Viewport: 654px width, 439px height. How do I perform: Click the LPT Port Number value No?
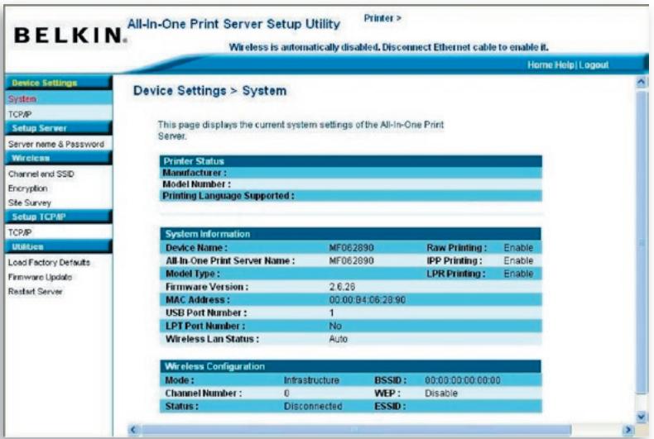(x=335, y=326)
